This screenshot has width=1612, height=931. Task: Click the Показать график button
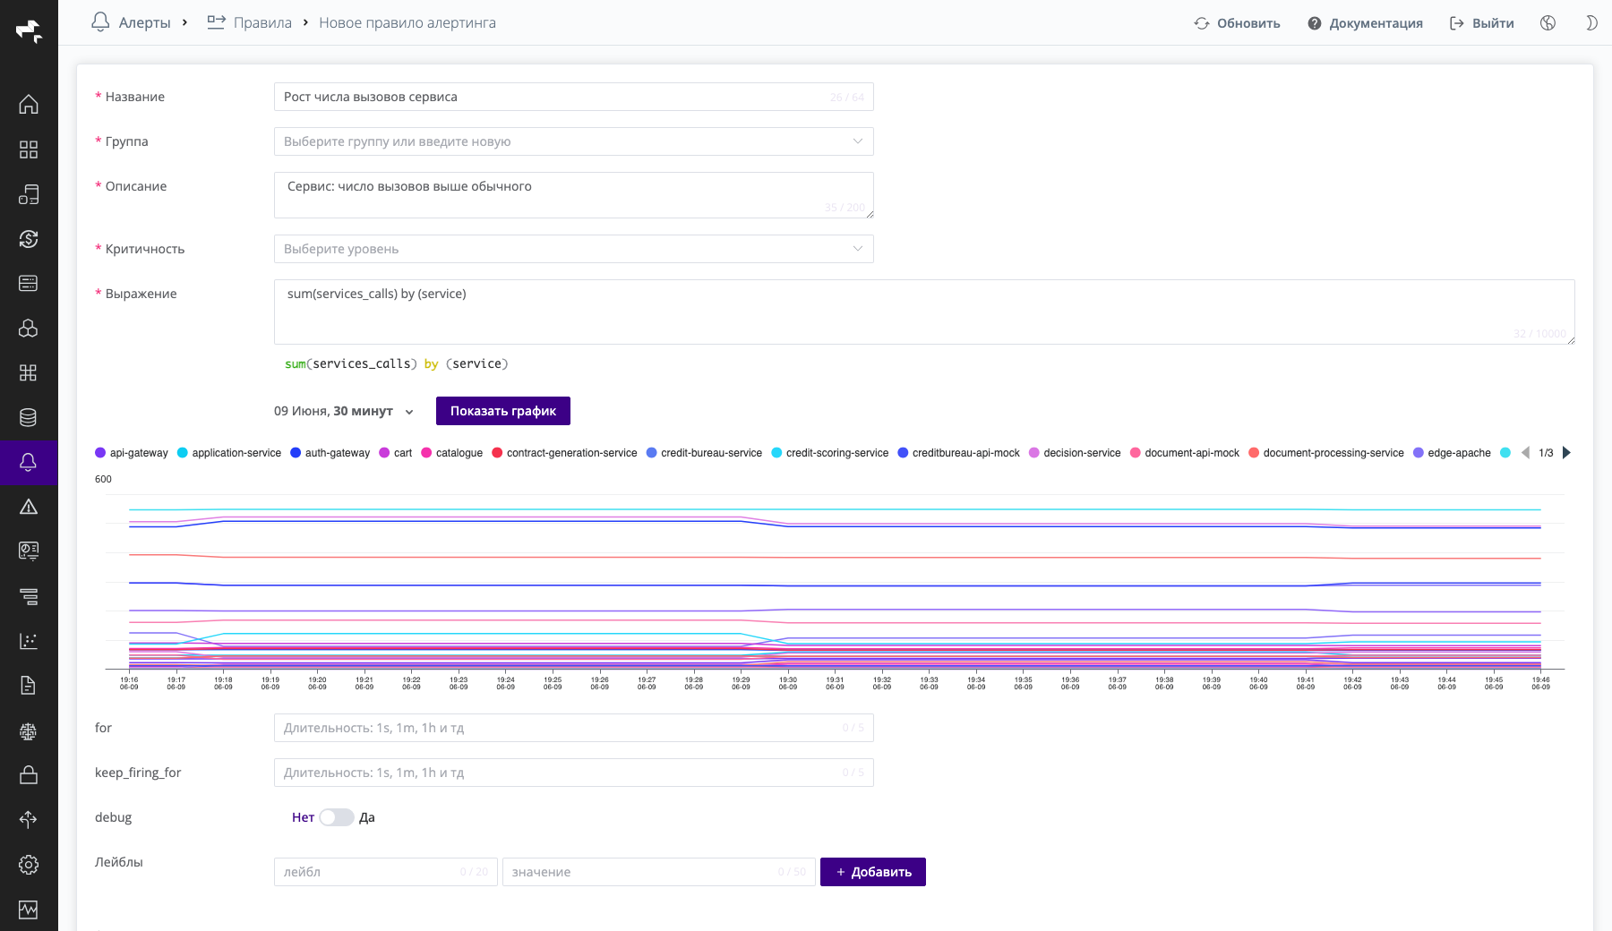[x=503, y=411]
